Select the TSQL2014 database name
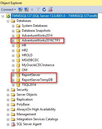The height and width of the screenshot is (129, 102). click(x=29, y=85)
